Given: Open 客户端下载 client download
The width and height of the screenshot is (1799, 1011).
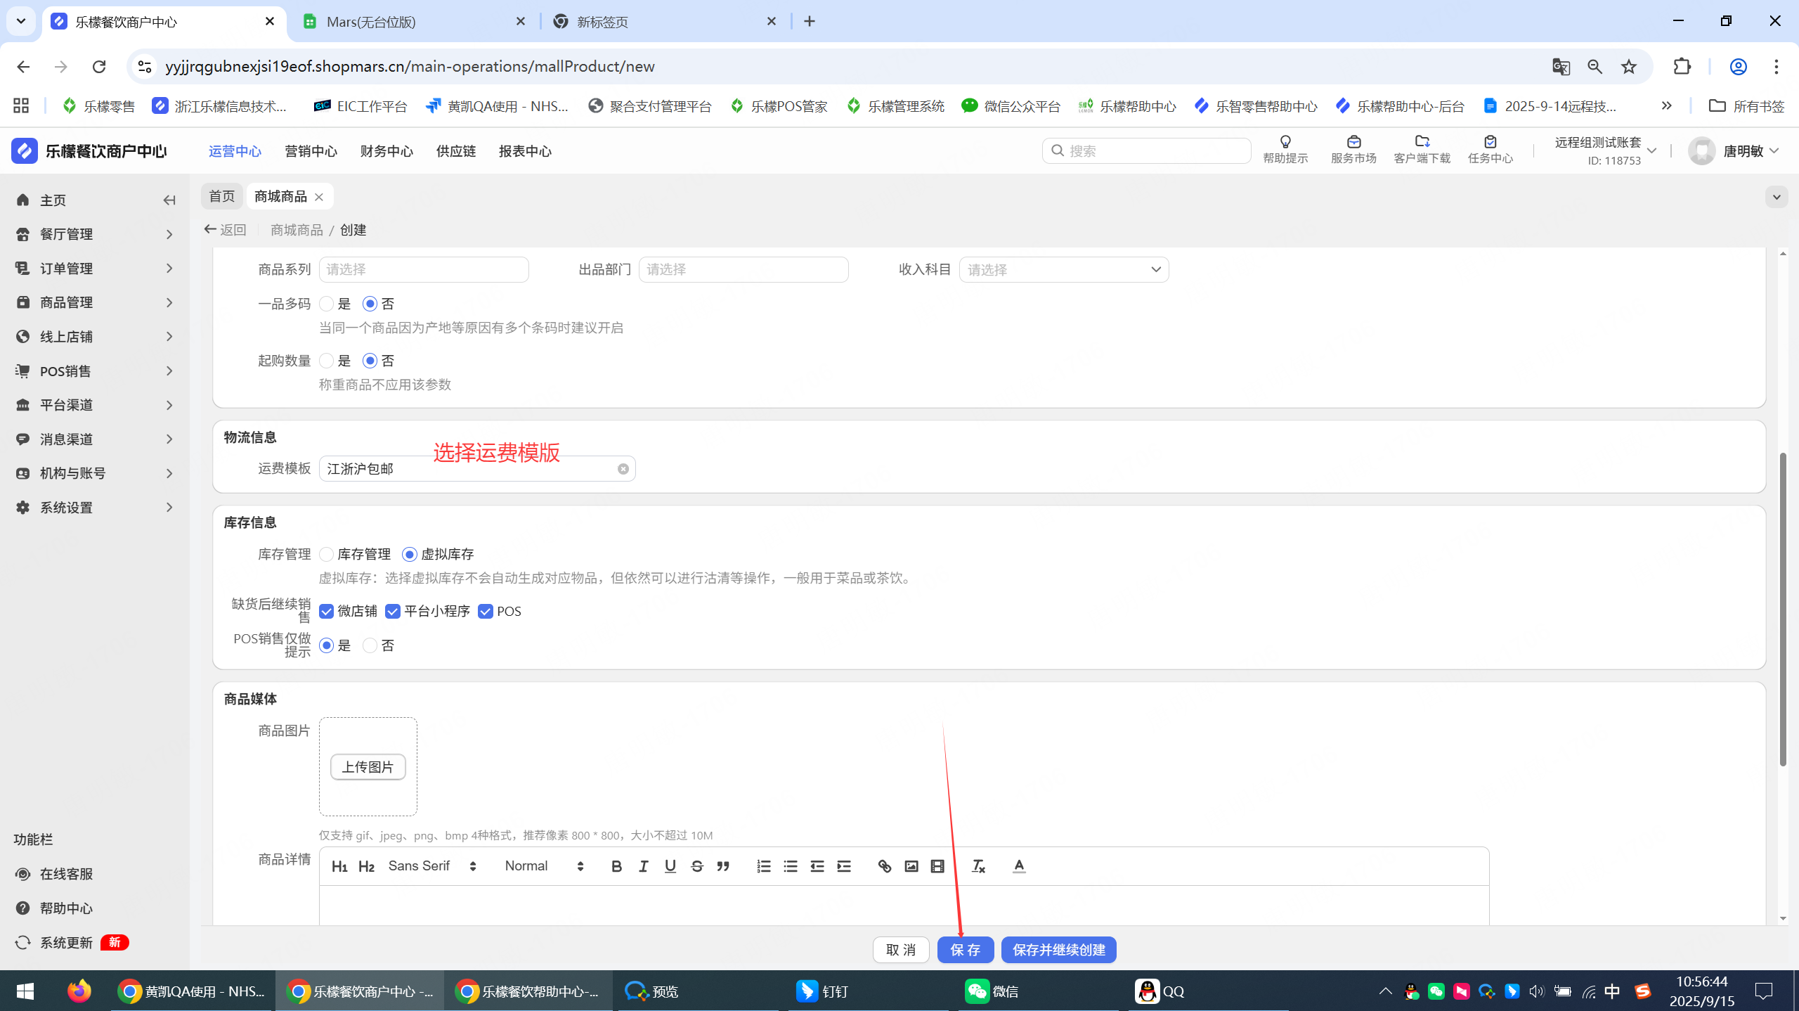Looking at the screenshot, I should click(x=1422, y=150).
